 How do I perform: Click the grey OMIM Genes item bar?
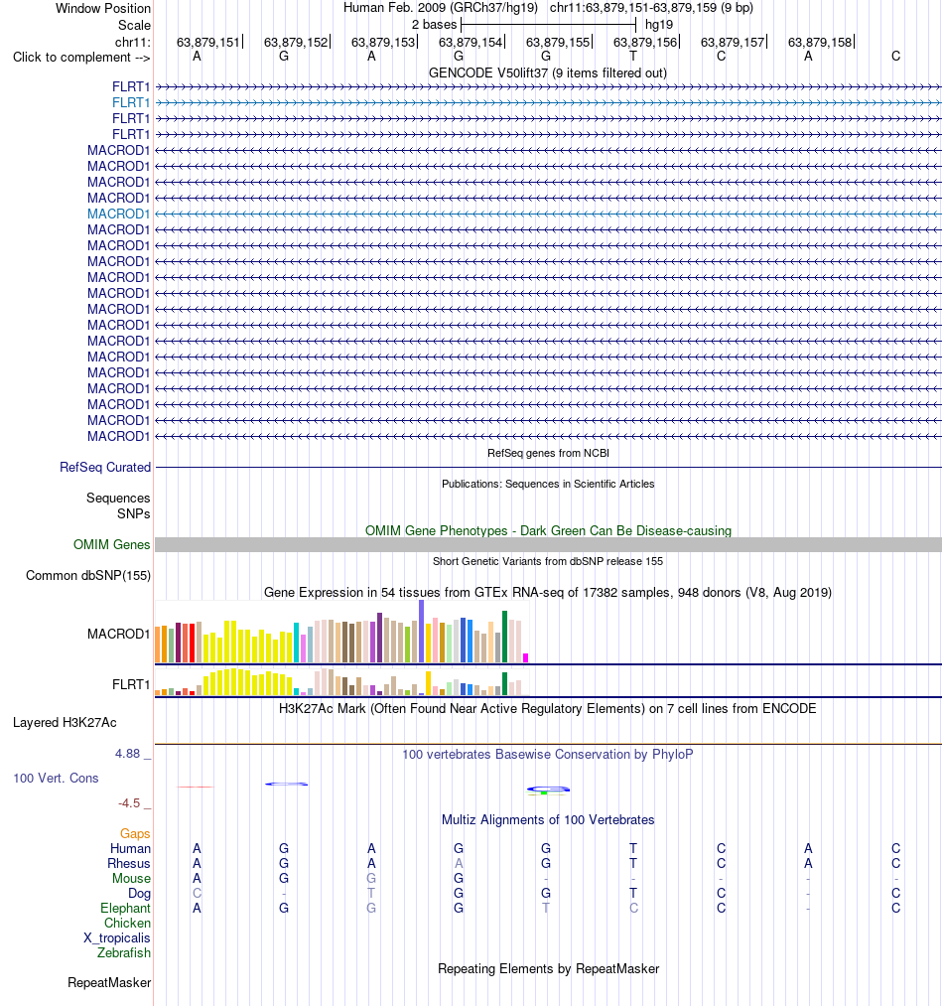[x=548, y=544]
